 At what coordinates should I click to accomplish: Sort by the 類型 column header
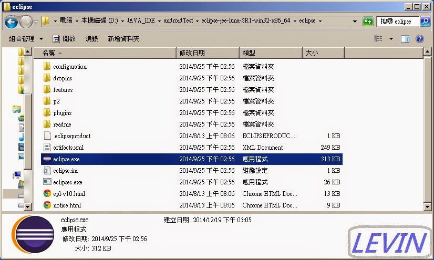tap(271, 53)
